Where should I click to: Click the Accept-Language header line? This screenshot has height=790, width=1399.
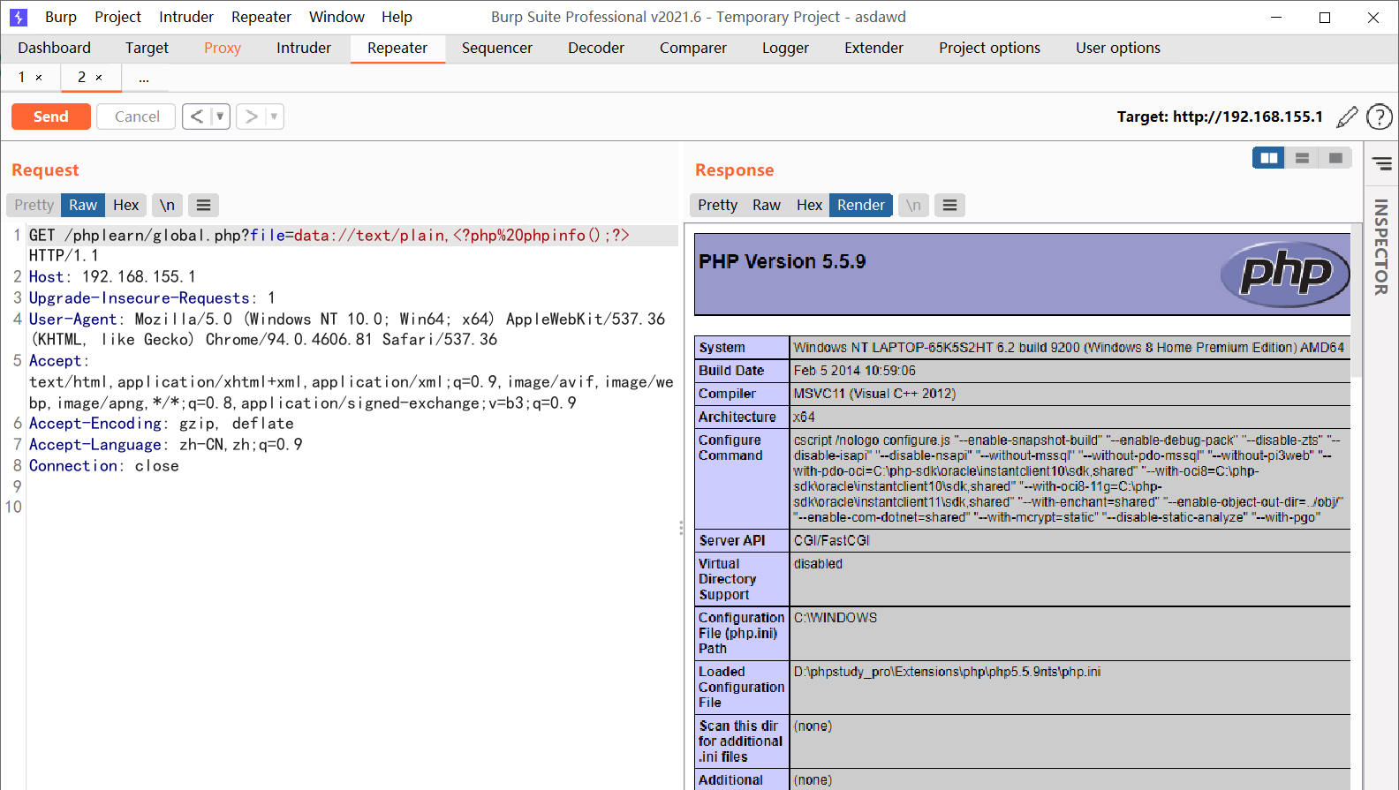coord(166,445)
